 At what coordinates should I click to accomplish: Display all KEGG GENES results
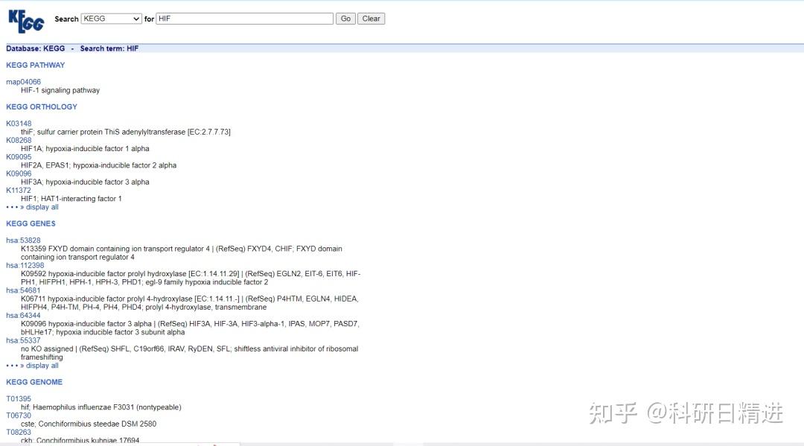(x=42, y=366)
